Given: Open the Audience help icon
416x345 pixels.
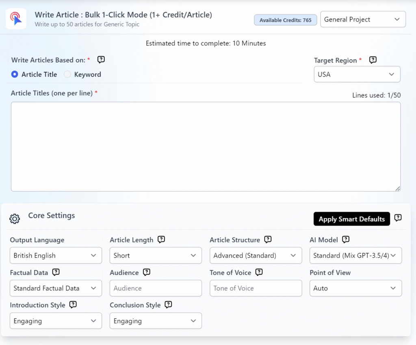Looking at the screenshot, I should click(146, 272).
